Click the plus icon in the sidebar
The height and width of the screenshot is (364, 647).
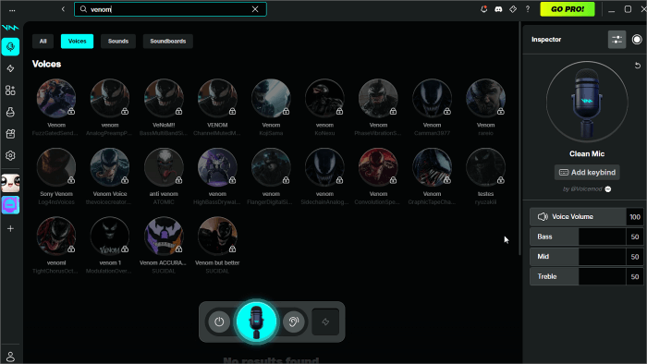click(10, 228)
